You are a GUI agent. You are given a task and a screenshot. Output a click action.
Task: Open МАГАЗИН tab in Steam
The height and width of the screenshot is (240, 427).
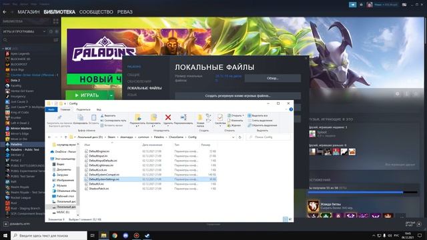(x=29, y=12)
